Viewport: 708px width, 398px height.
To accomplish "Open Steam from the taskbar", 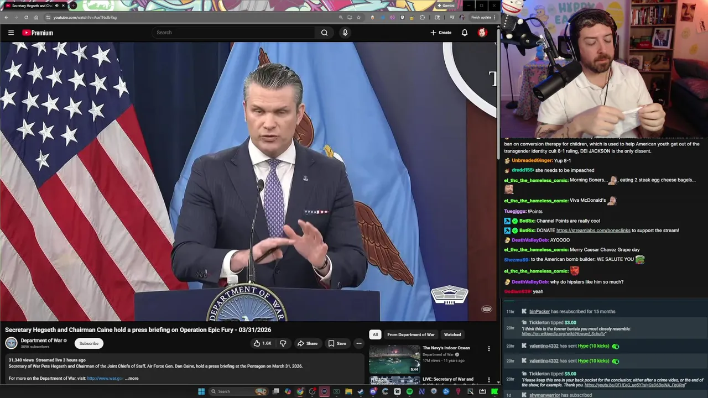I will click(x=361, y=391).
